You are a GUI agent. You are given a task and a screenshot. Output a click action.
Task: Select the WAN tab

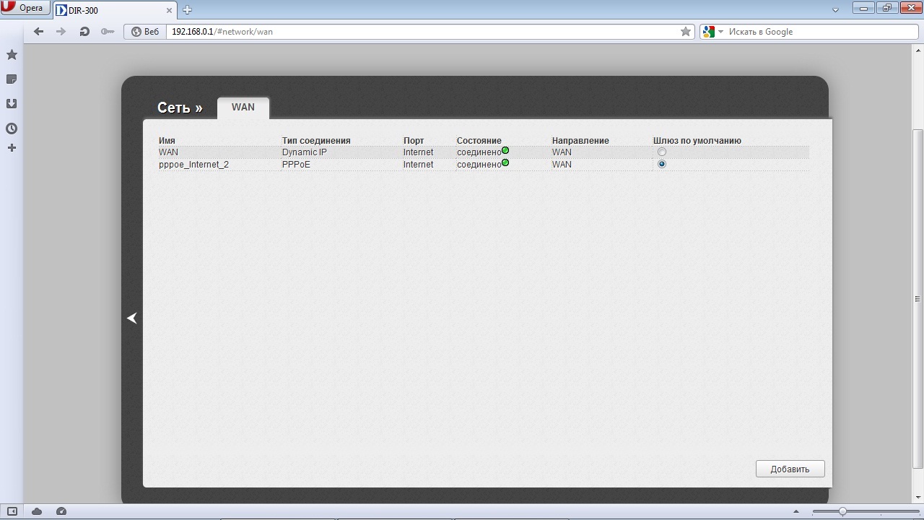(x=243, y=108)
